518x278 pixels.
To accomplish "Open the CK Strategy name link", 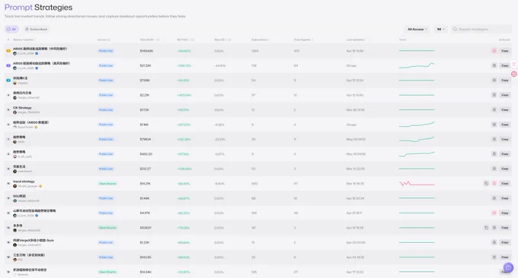I will tap(22, 108).
